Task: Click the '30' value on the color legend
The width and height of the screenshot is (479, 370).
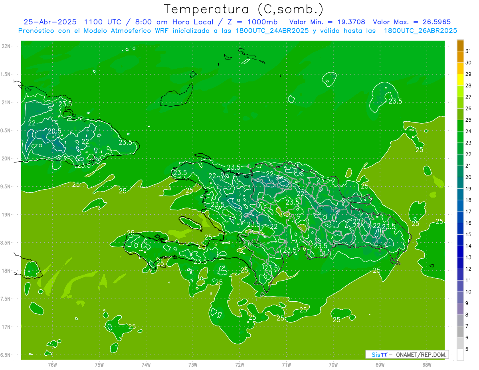Action: 469,63
